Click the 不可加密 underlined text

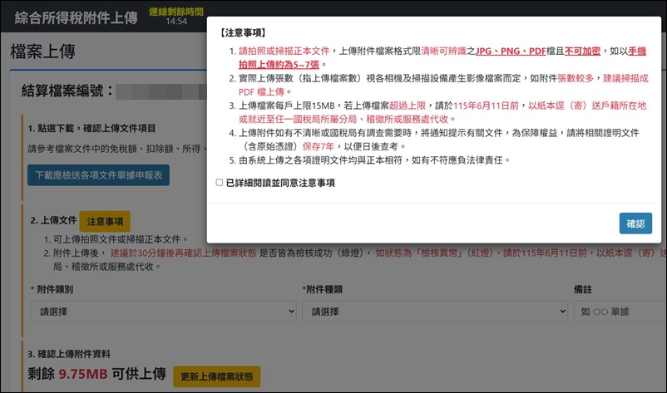[582, 52]
